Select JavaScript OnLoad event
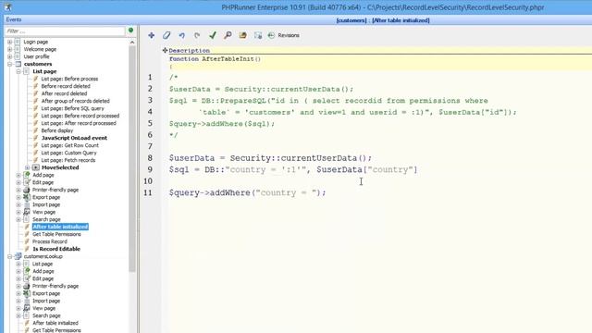 [74, 138]
